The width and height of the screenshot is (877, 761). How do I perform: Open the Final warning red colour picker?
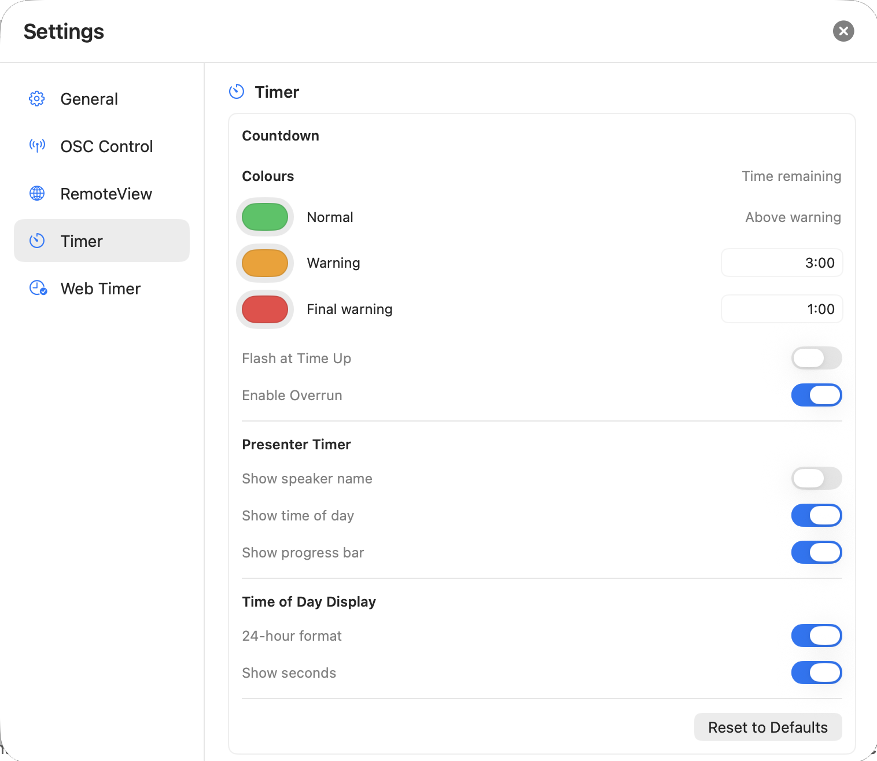pos(265,309)
